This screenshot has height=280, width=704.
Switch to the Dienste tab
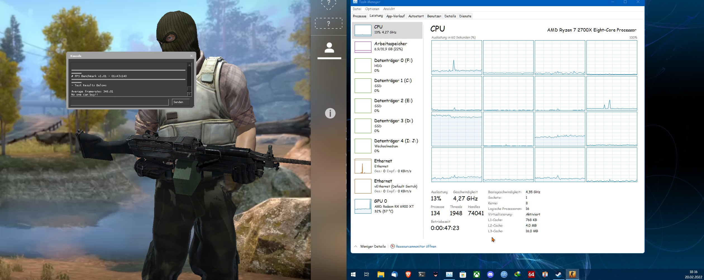pyautogui.click(x=465, y=16)
